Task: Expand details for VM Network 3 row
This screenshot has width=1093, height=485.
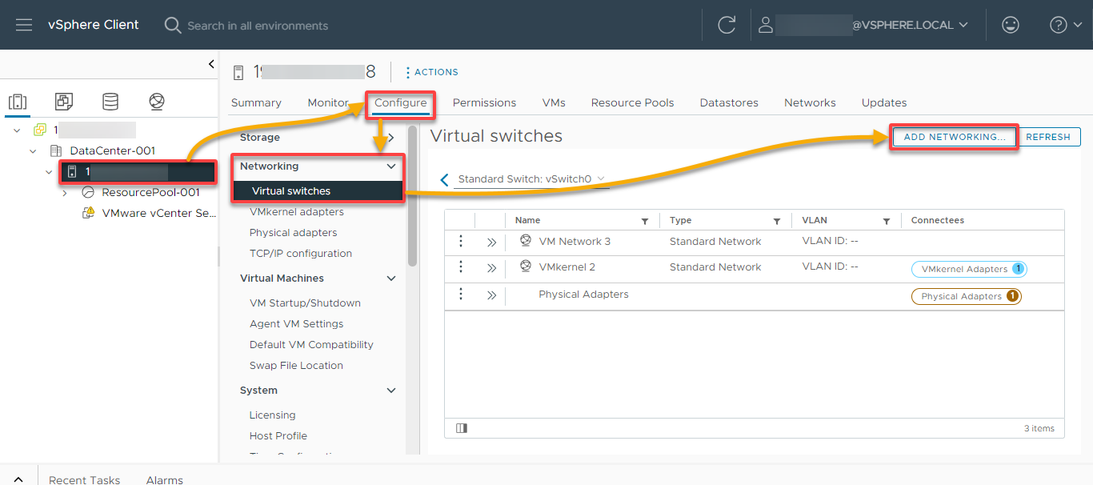Action: 491,242
